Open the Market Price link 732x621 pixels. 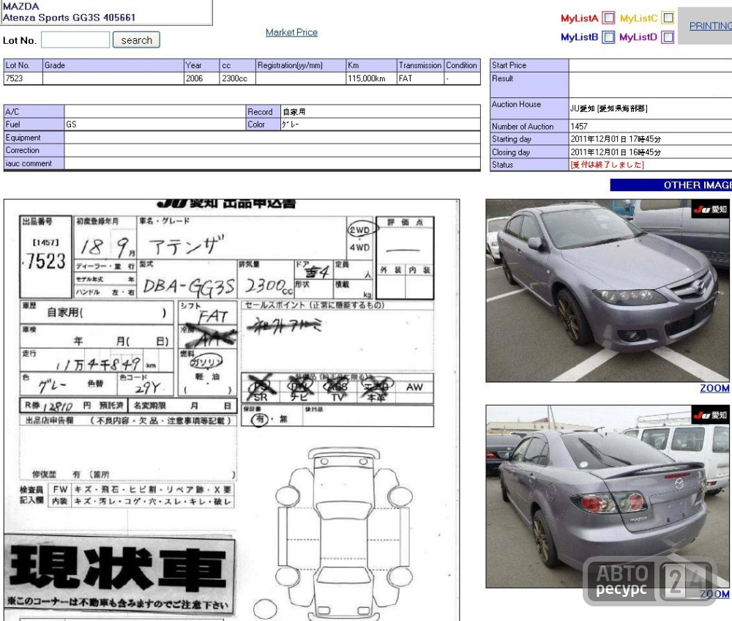(292, 32)
